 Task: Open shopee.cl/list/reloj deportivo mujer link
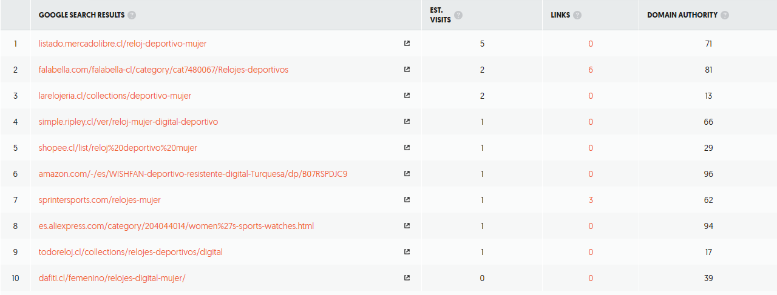(x=118, y=148)
